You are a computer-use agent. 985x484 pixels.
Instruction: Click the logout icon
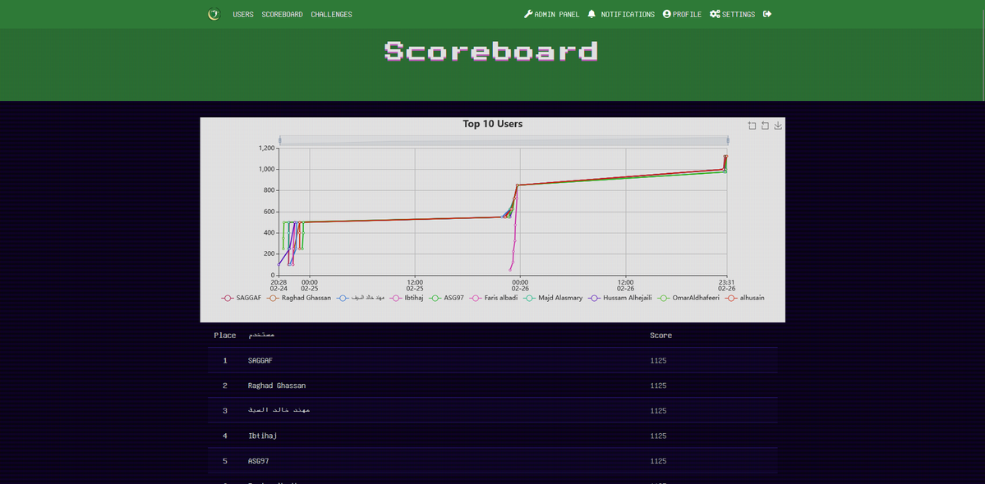[767, 15]
